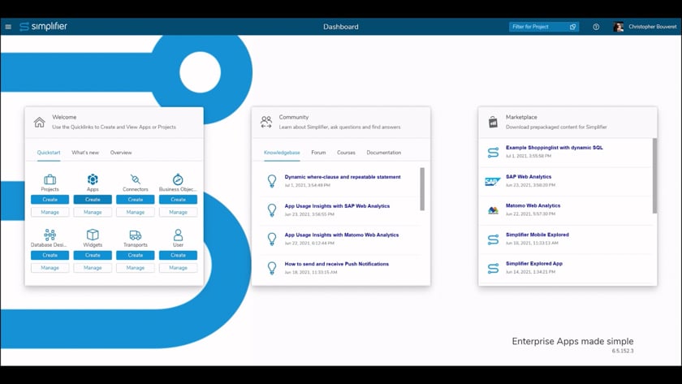Open the help question mark icon

tap(596, 27)
